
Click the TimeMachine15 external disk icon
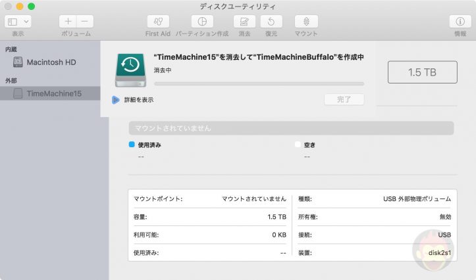18,93
